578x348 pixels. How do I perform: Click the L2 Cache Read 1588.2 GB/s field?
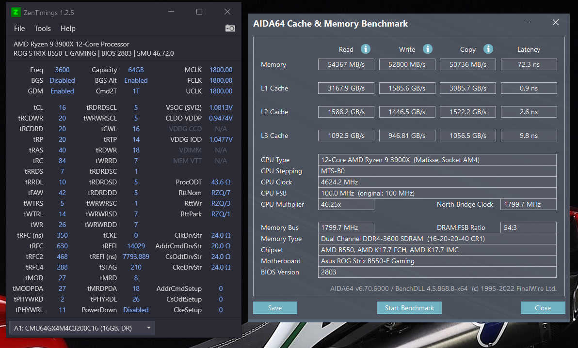[x=346, y=112]
